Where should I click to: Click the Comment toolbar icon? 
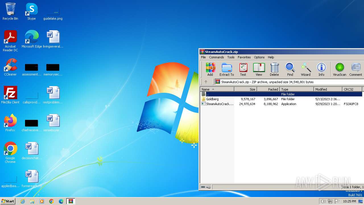pos(356,69)
